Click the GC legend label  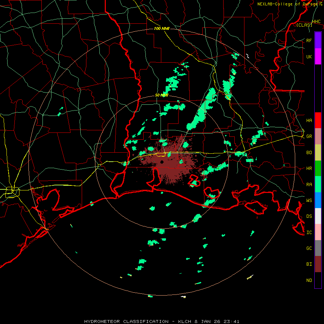[309, 248]
